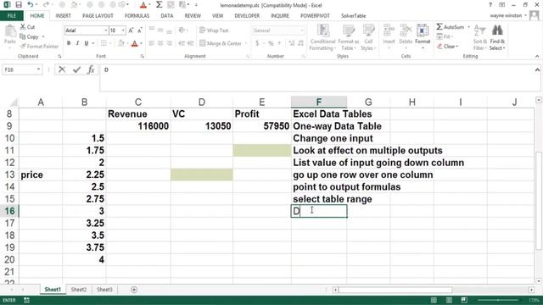Open the Name Box dropdown arrow

[x=38, y=69]
